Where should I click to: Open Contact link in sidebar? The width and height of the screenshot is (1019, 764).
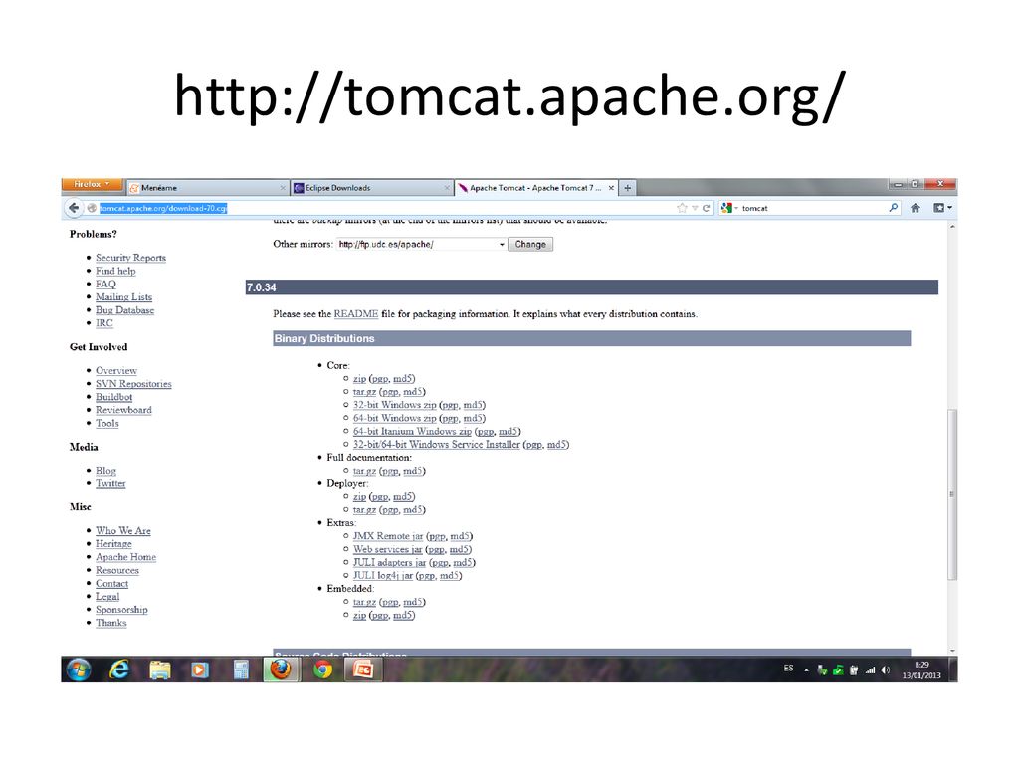pos(111,583)
